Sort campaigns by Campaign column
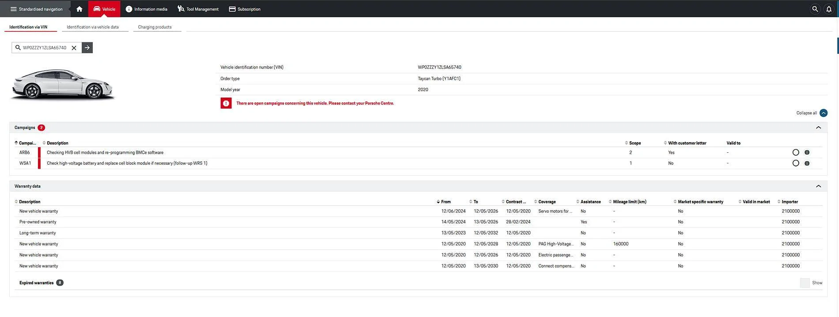The height and width of the screenshot is (317, 839). [x=25, y=143]
